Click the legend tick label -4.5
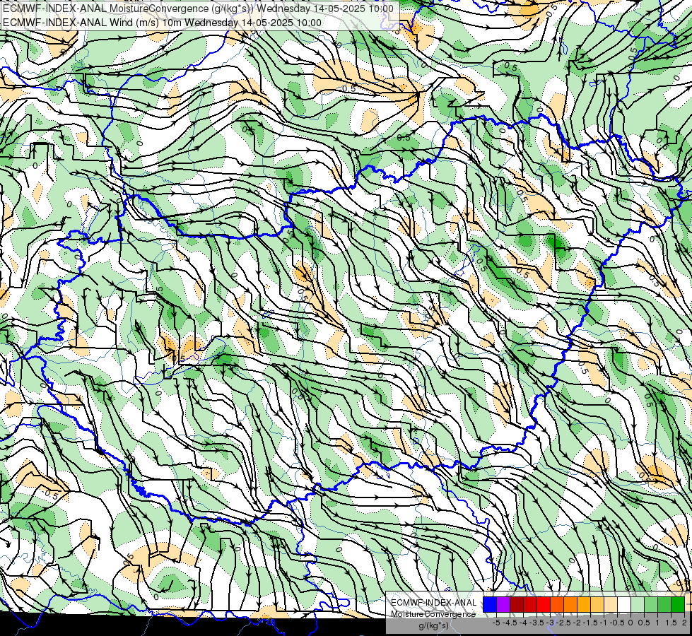The width and height of the screenshot is (692, 636). click(510, 623)
